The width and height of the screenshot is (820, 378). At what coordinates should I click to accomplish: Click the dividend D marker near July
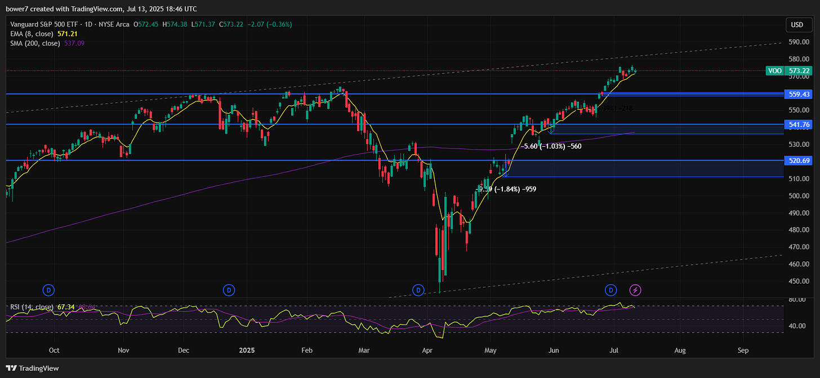[611, 290]
